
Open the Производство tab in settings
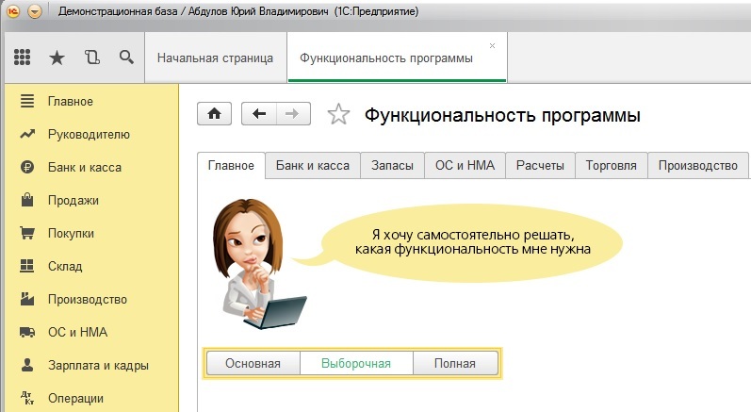click(x=697, y=165)
